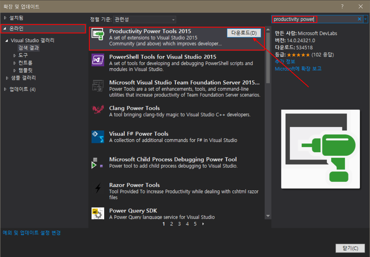Click the Child Process Debugging Power Tool icon

[x=97, y=163]
